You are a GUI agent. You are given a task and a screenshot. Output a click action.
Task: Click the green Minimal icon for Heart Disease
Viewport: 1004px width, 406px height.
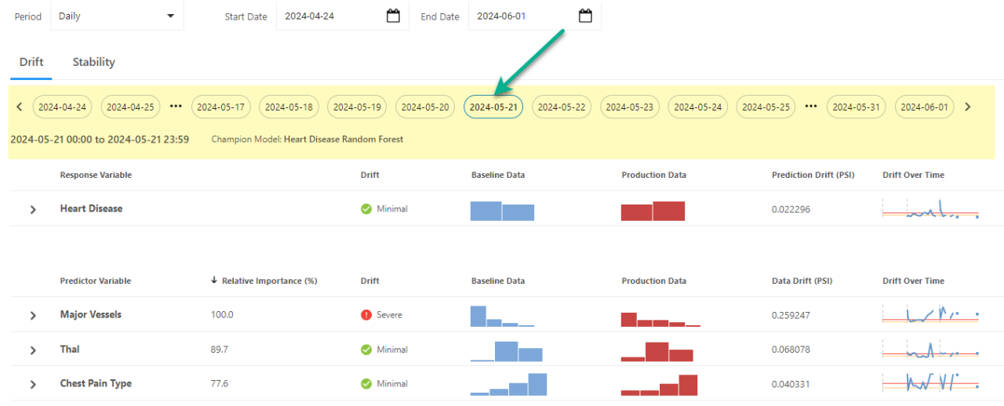(x=366, y=209)
